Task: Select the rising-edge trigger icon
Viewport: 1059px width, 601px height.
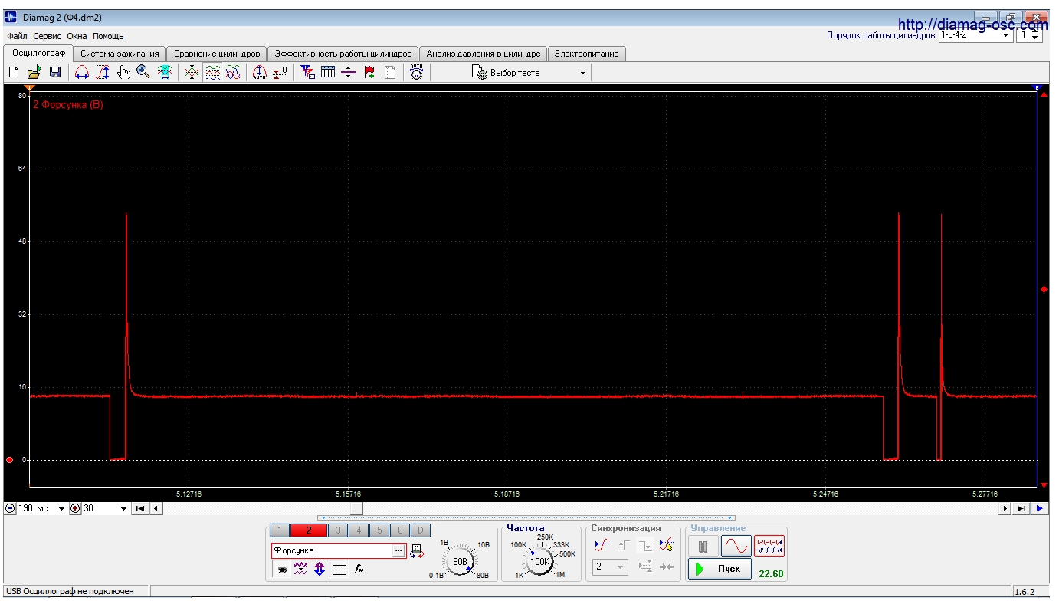Action: (623, 545)
